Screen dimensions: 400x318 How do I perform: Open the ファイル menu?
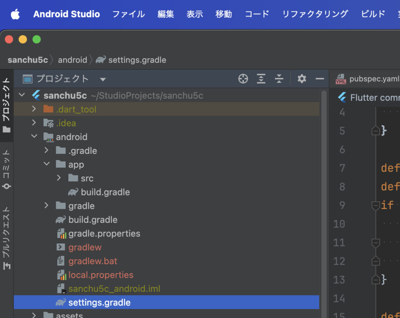coord(129,14)
